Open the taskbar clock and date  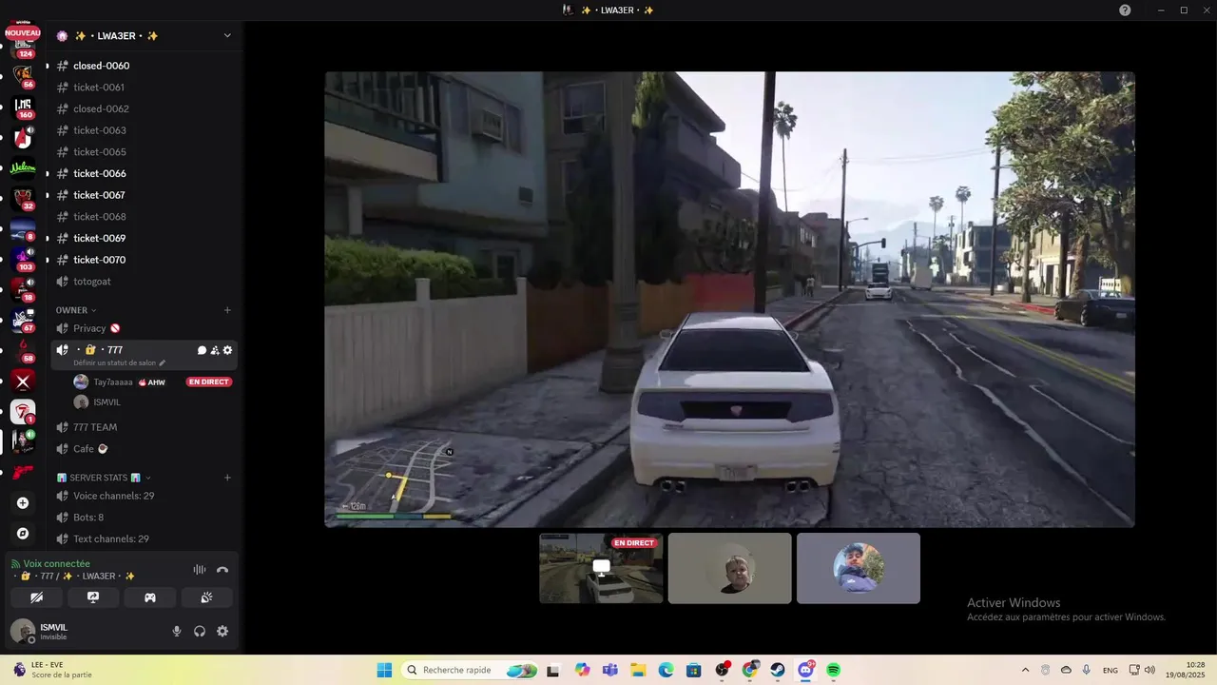click(x=1186, y=670)
